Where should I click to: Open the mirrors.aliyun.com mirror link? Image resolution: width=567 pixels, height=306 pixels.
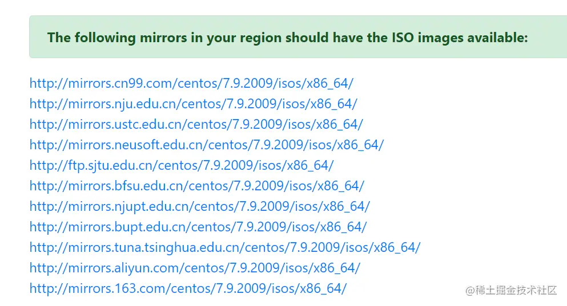195,268
